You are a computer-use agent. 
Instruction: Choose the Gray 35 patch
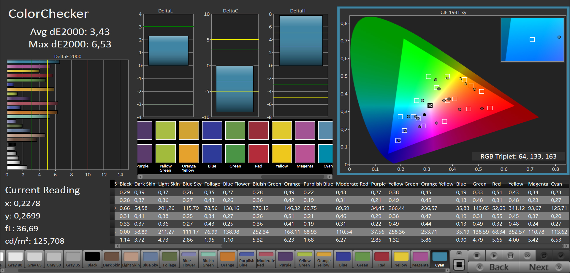click(73, 259)
